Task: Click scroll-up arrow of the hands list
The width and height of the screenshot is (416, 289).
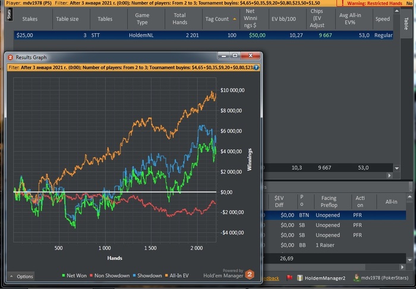Action: (409, 196)
